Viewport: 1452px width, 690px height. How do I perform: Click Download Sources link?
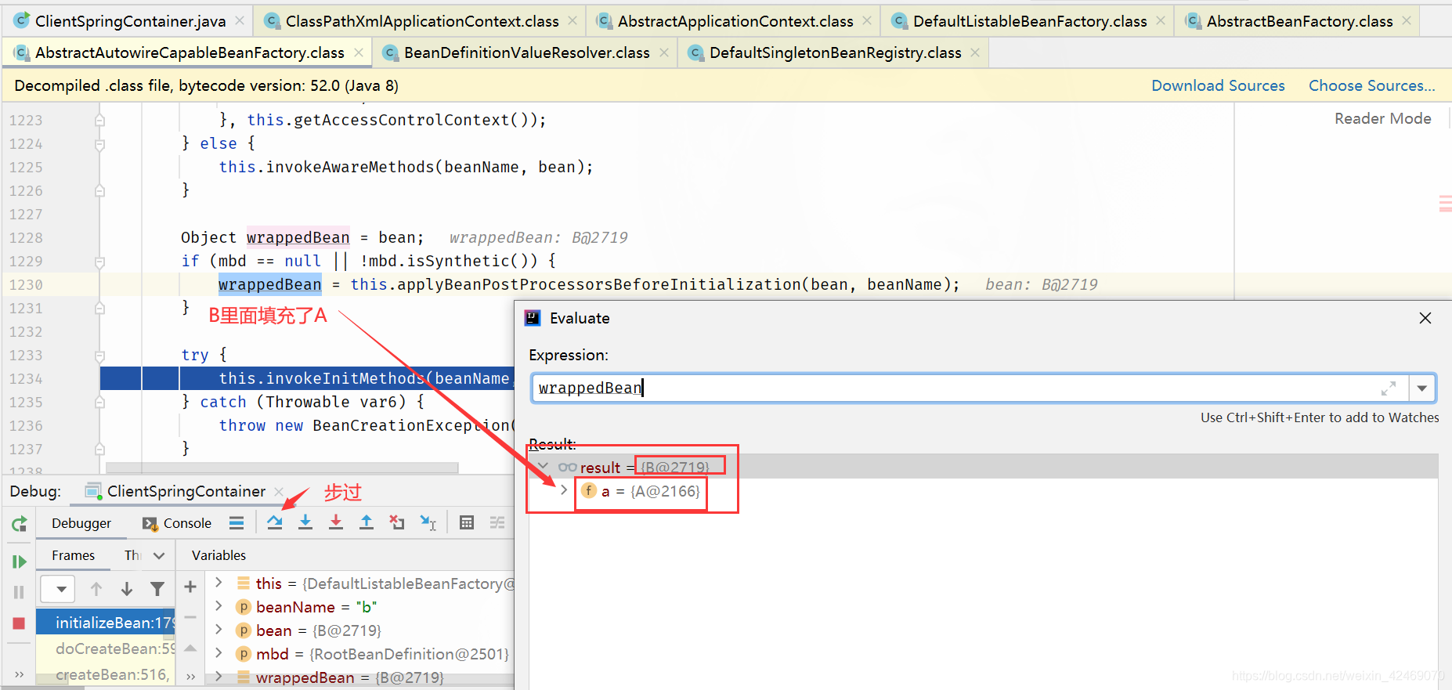[x=1218, y=85]
